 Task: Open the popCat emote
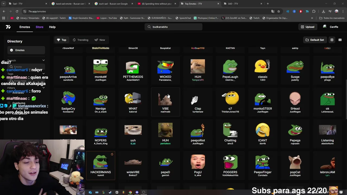point(295,166)
